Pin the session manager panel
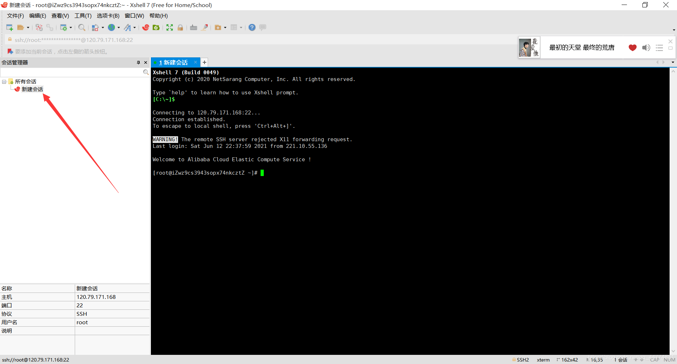The image size is (677, 364). 138,62
